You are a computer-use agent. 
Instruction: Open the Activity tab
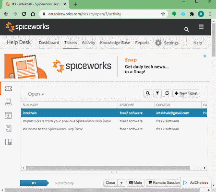(x=88, y=43)
